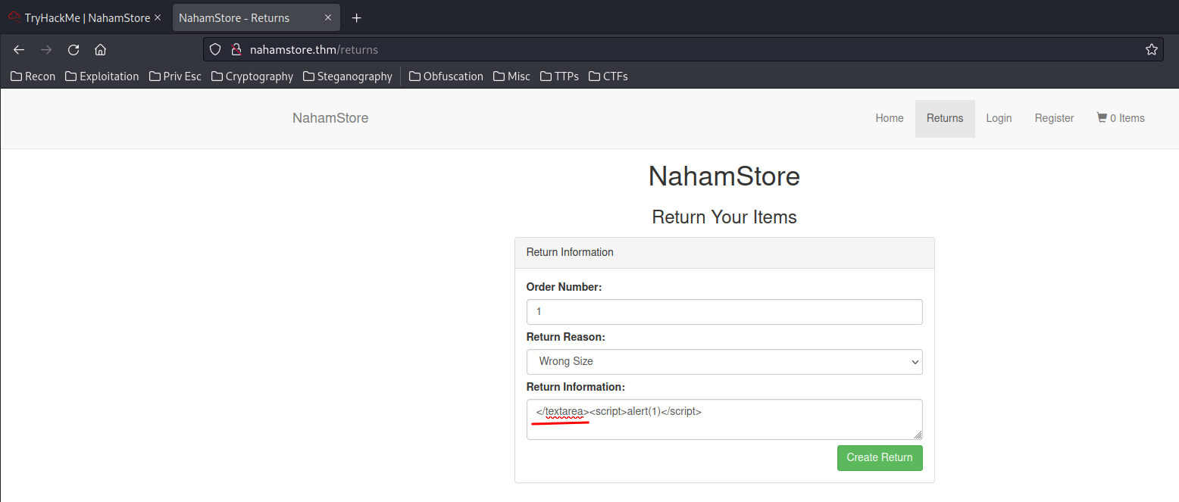The width and height of the screenshot is (1179, 502).
Task: Open the Cryptography bookmarks folder
Action: click(x=252, y=76)
